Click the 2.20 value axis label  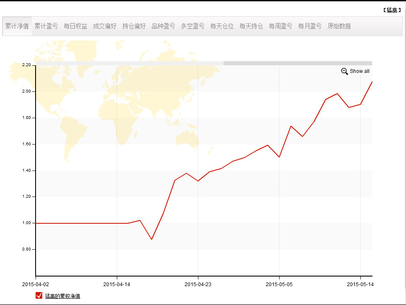tap(26, 65)
